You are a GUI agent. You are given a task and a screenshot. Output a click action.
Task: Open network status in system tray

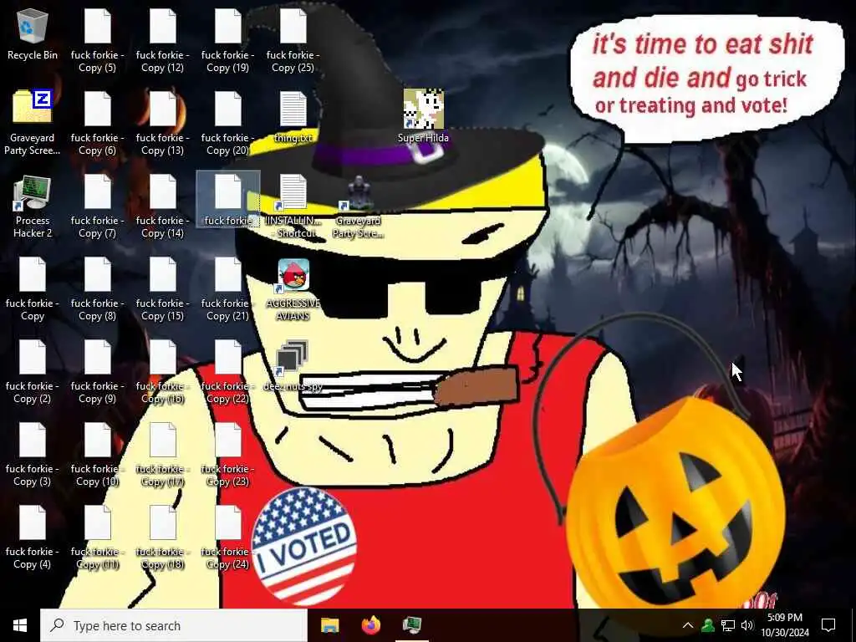pos(728,625)
